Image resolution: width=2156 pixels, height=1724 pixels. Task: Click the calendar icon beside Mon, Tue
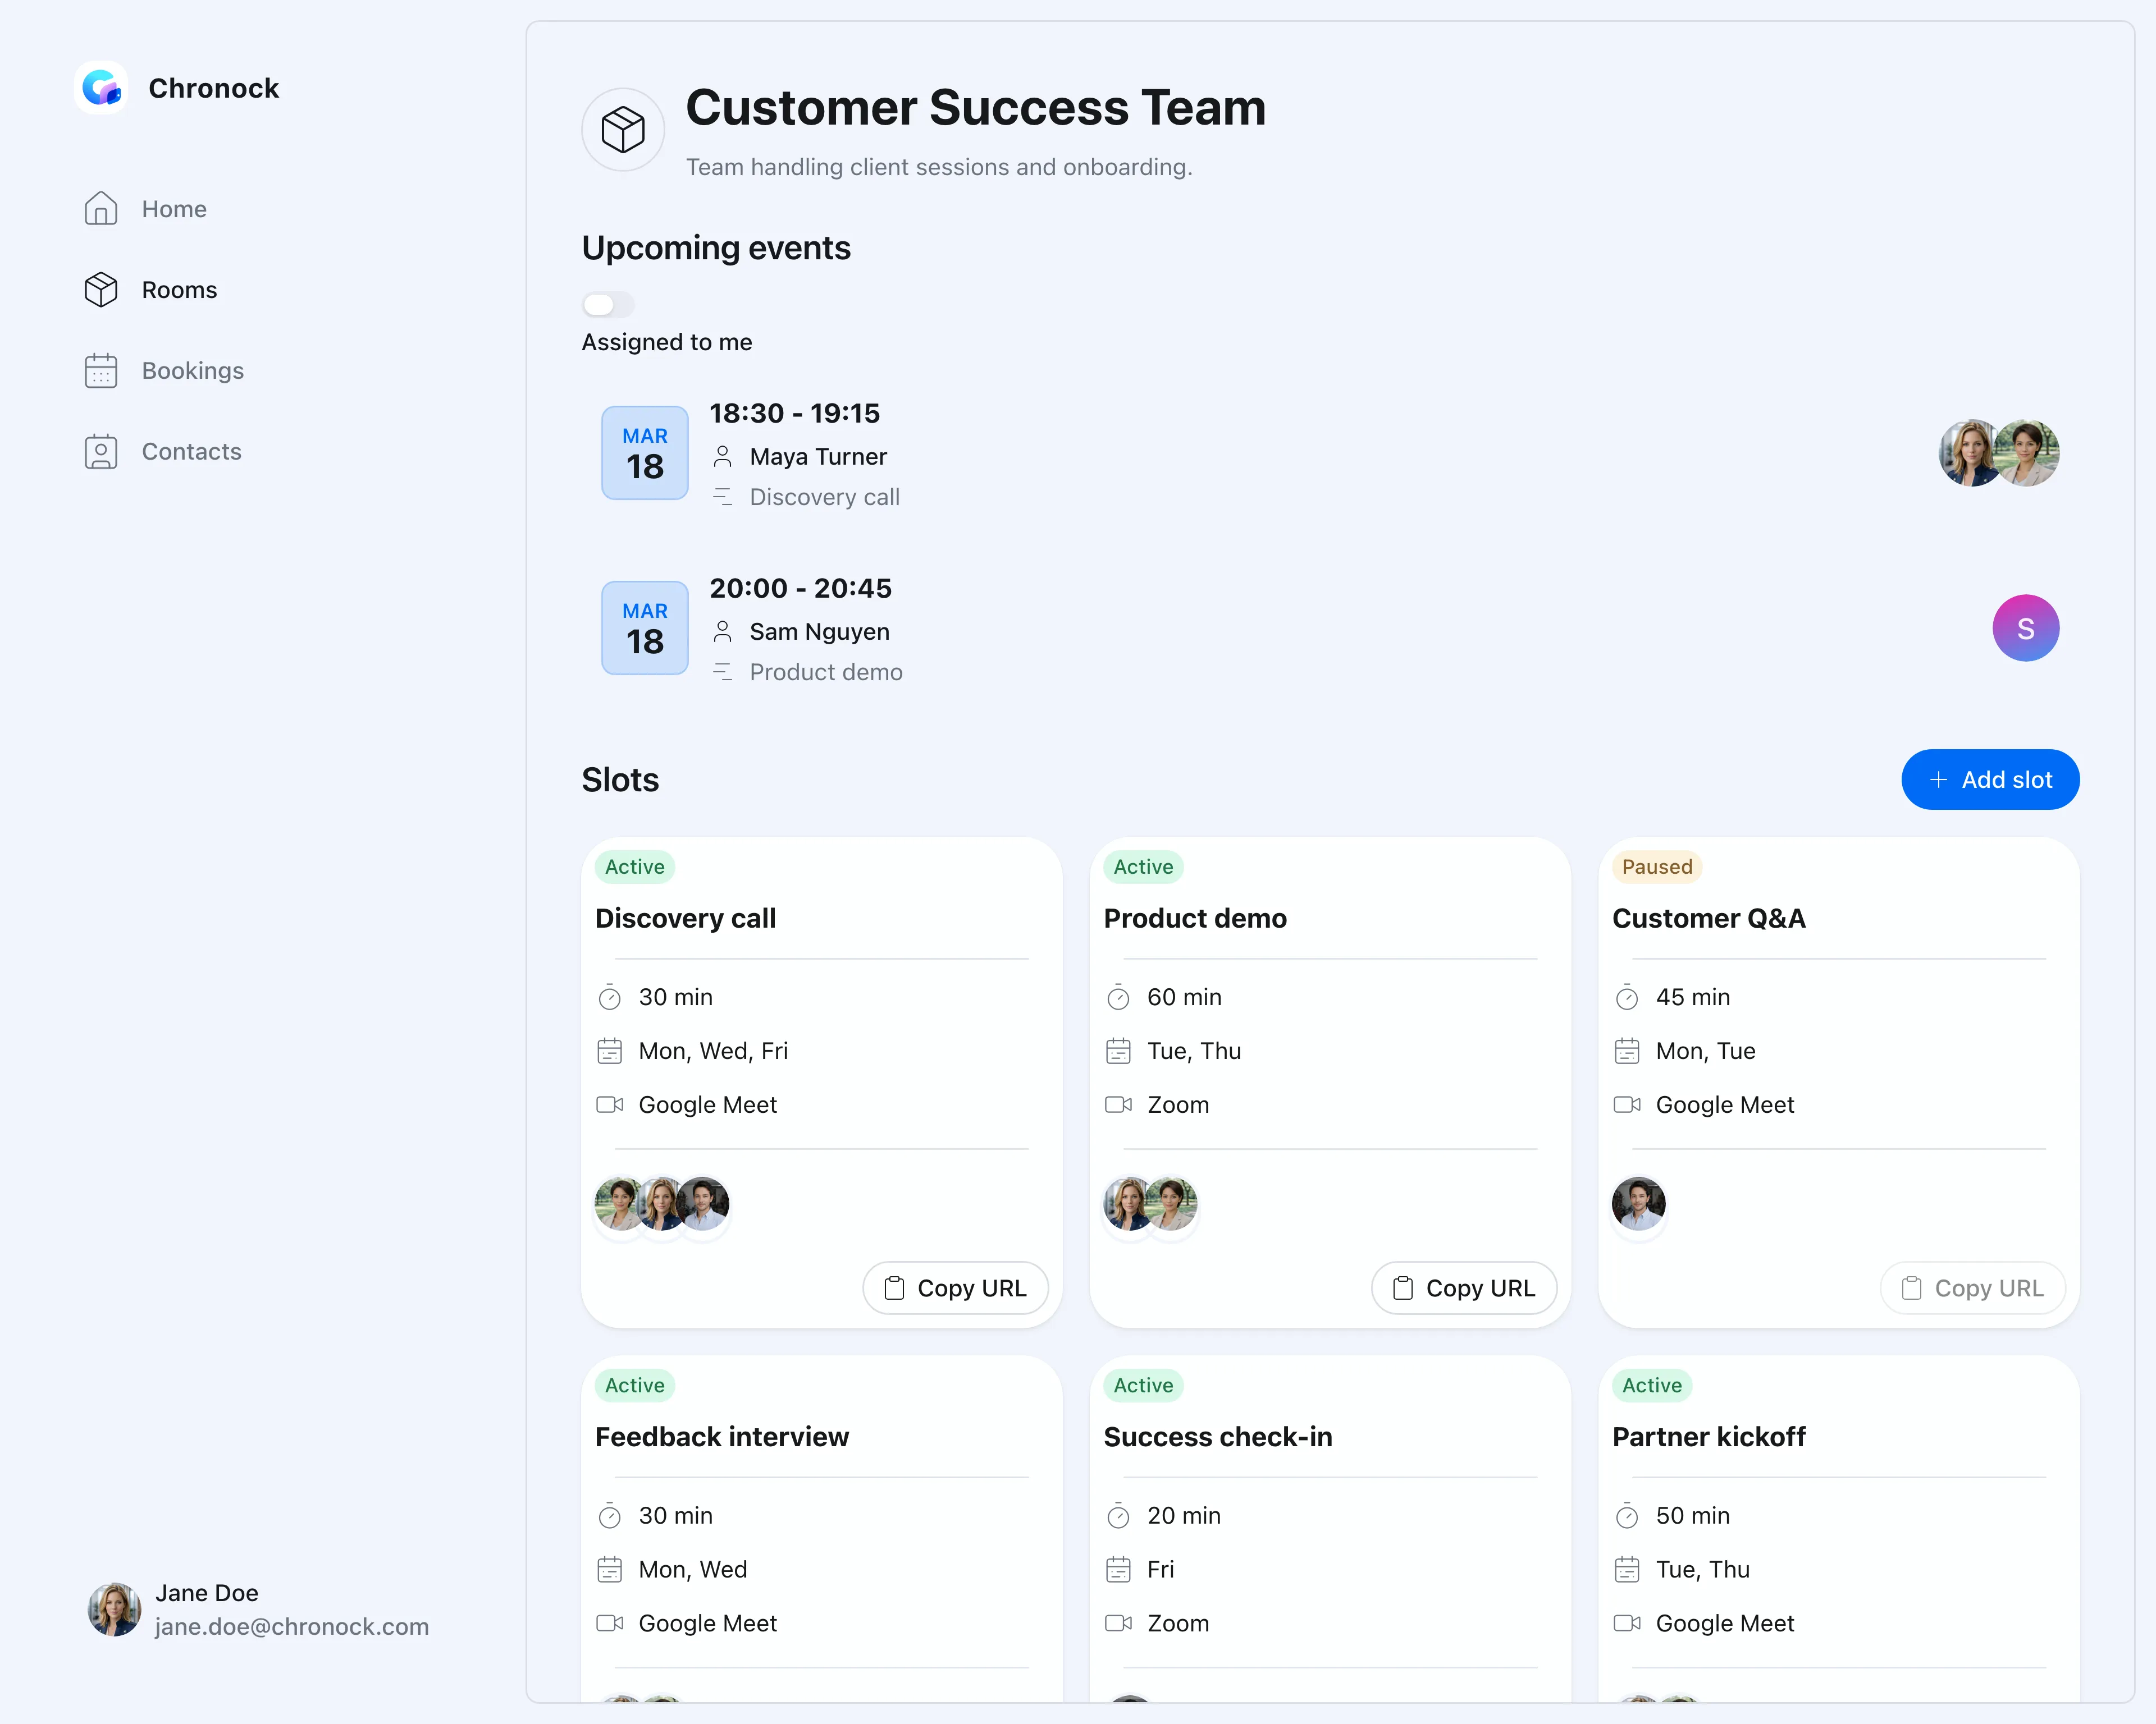(x=1627, y=1051)
